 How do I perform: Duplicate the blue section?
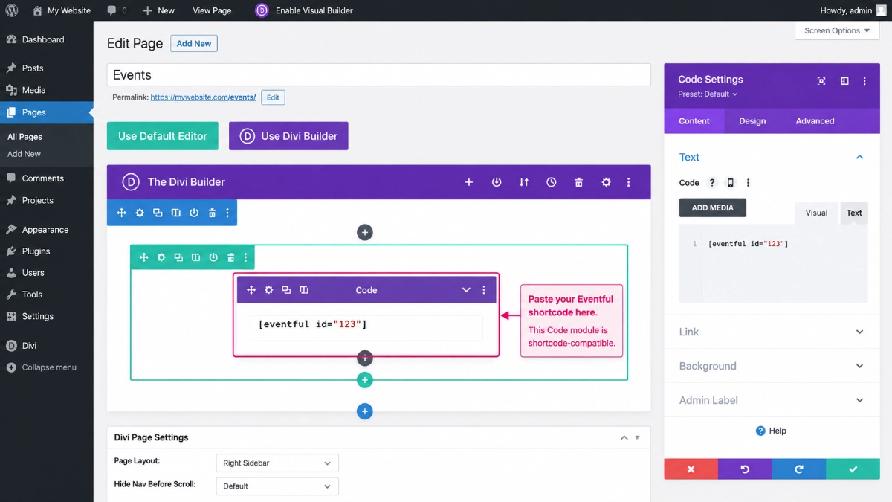[158, 213]
